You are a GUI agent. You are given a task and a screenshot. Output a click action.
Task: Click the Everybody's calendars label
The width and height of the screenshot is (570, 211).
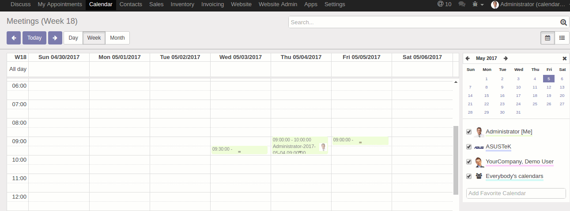tap(514, 176)
